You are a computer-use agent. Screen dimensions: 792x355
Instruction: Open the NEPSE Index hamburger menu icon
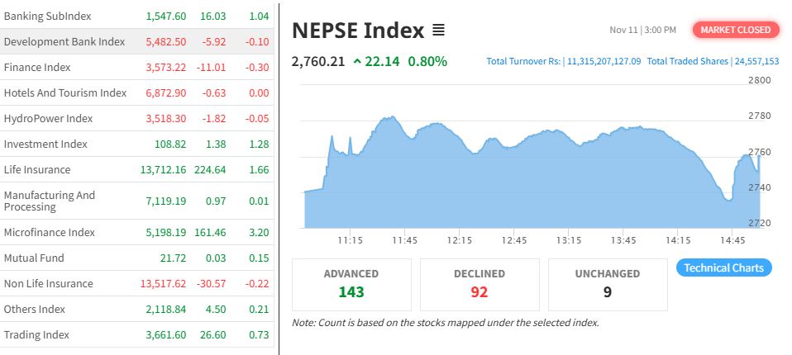pos(438,31)
